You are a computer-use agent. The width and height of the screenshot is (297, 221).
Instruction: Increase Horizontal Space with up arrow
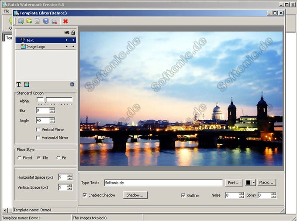coord(70,176)
